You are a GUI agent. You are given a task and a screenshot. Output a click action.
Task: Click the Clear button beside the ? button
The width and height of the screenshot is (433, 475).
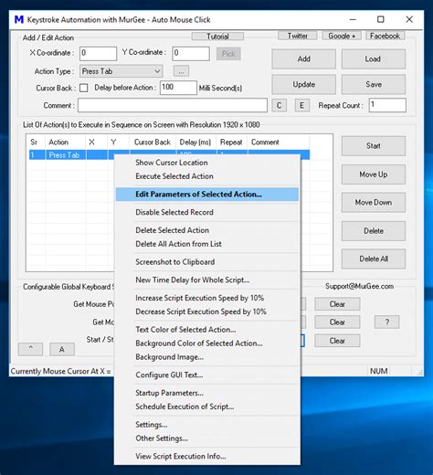click(x=337, y=322)
